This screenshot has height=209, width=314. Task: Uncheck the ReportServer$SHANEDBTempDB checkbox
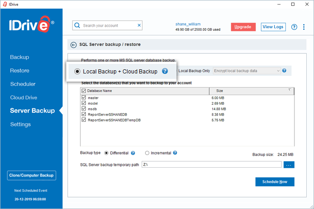pos(83,120)
